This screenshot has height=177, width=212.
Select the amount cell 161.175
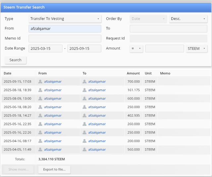click(133, 90)
